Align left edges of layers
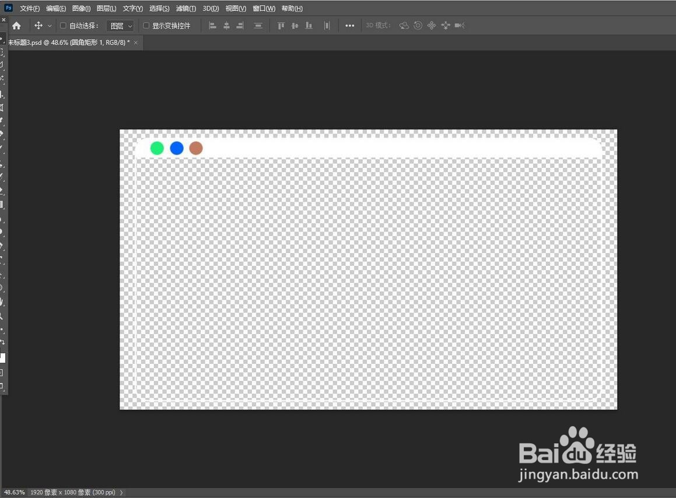 (212, 26)
